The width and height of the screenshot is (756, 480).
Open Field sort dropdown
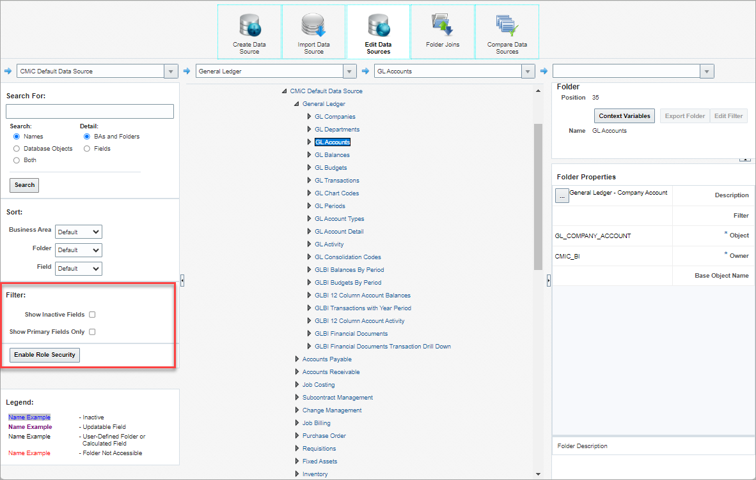tap(79, 268)
